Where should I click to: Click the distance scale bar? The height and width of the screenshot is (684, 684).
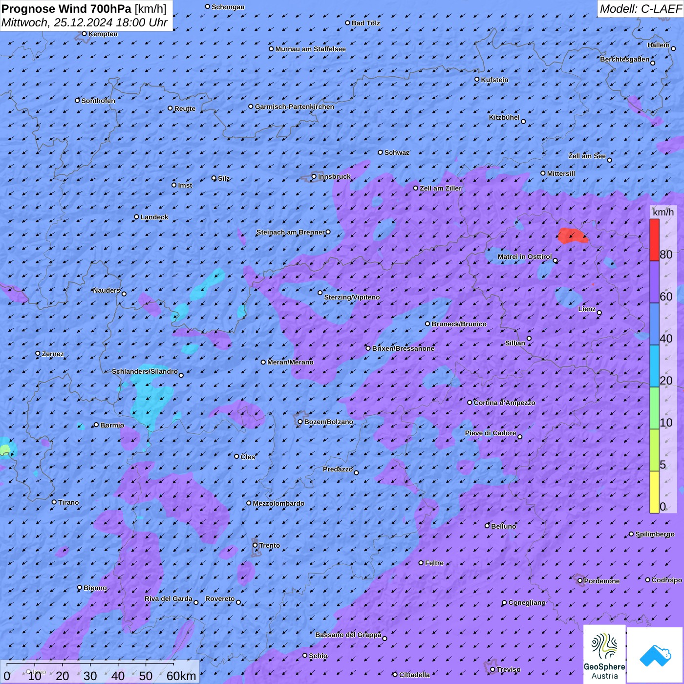click(100, 672)
